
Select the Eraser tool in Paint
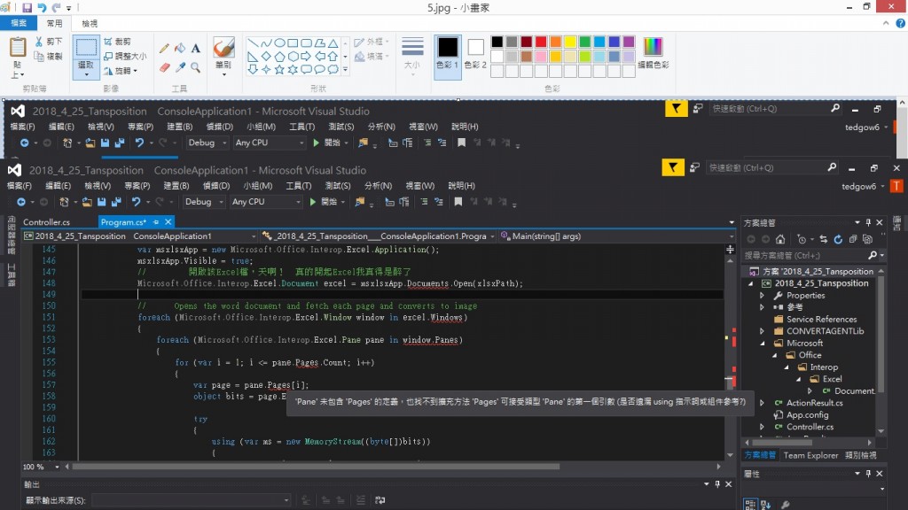pyautogui.click(x=164, y=67)
